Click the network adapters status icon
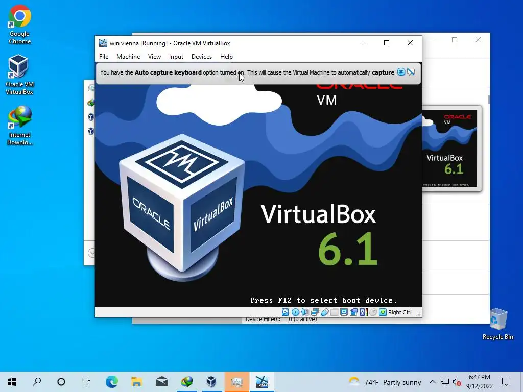Screen dimensions: 523x392 (315, 312)
